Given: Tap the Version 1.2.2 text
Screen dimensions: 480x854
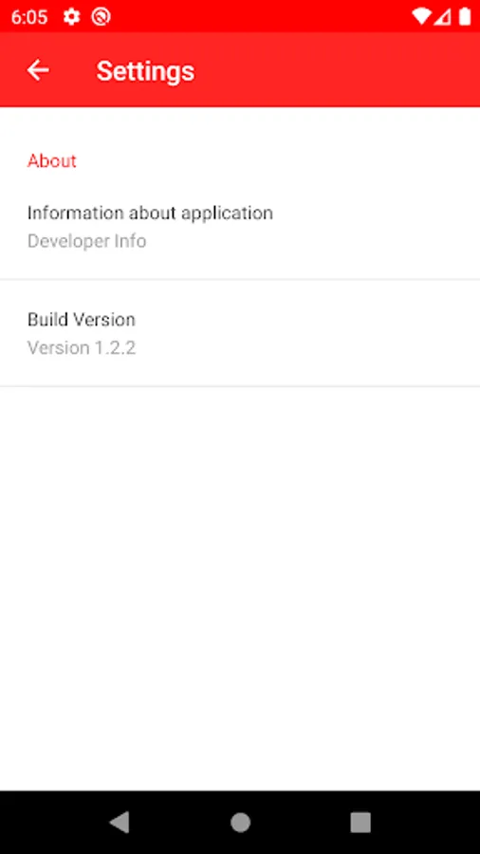Looking at the screenshot, I should click(81, 347).
